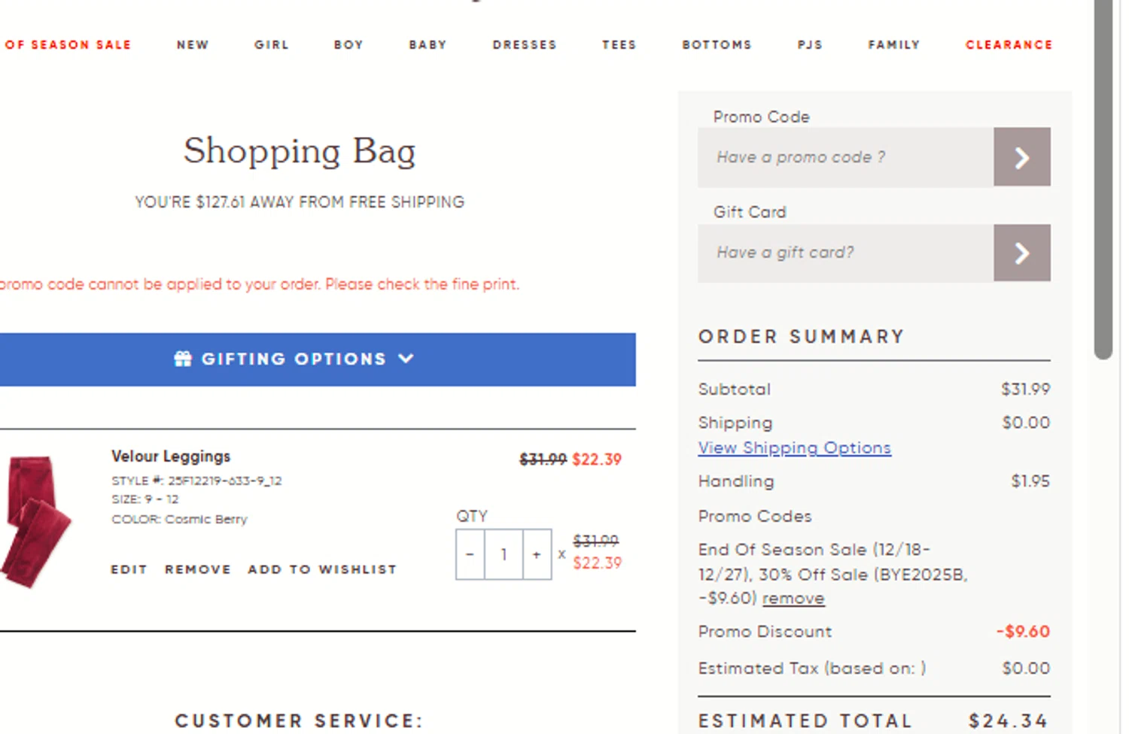
Task: Click the page vertical scrollbar
Action: click(1103, 180)
